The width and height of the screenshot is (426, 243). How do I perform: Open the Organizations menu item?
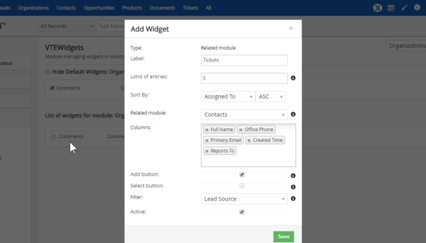click(34, 8)
